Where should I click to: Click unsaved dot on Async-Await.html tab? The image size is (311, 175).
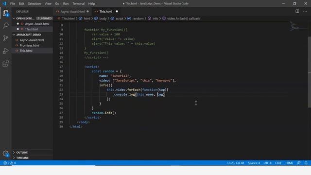click(x=87, y=12)
